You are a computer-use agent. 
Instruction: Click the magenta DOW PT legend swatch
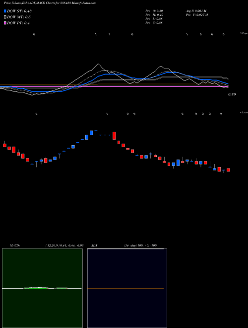point(5,23)
